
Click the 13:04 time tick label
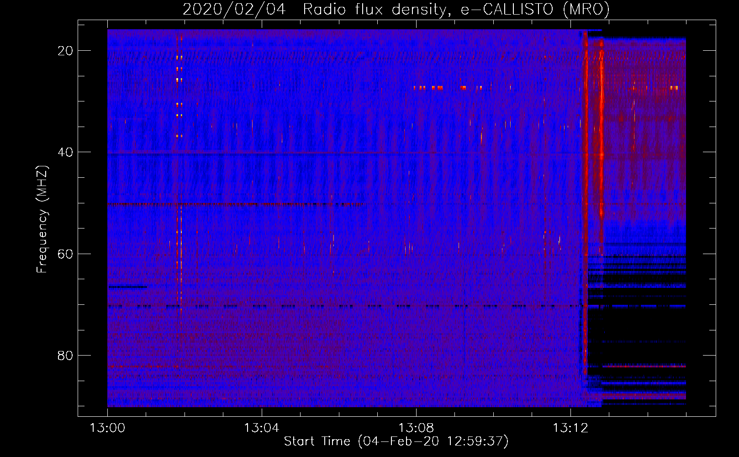point(261,428)
